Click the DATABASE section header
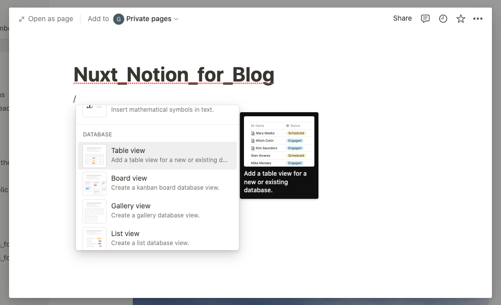The width and height of the screenshot is (501, 305). tap(98, 134)
